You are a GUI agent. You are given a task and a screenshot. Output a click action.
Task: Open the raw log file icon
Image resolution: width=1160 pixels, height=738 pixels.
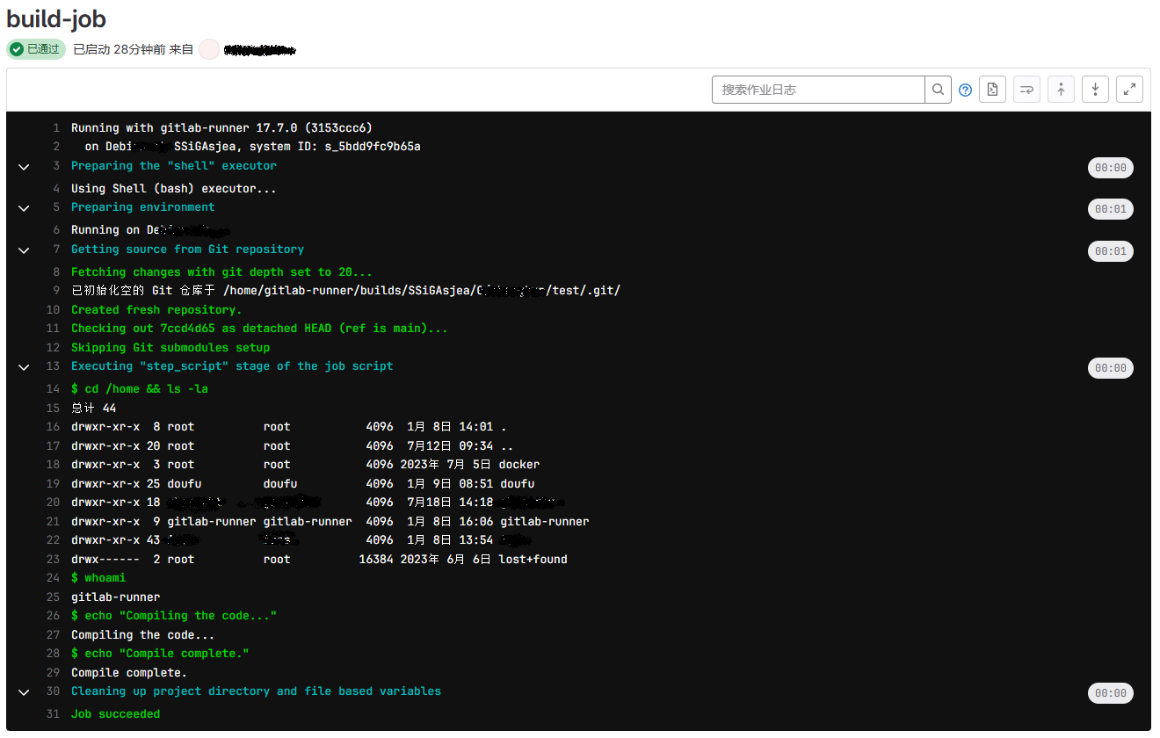point(992,90)
